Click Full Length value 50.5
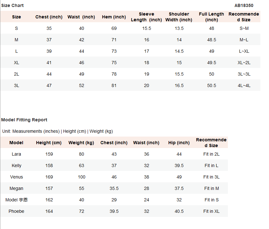269x229 pixels. pos(212,85)
